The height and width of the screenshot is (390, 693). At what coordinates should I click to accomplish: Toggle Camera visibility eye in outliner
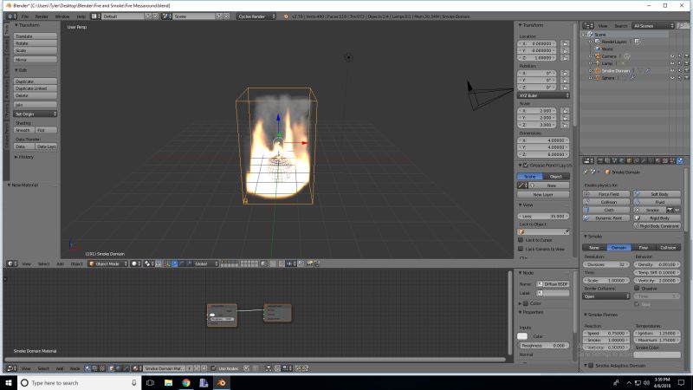672,56
